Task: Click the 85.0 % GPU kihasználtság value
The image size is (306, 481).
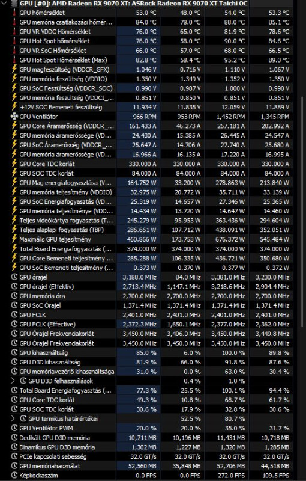Action: [146, 353]
